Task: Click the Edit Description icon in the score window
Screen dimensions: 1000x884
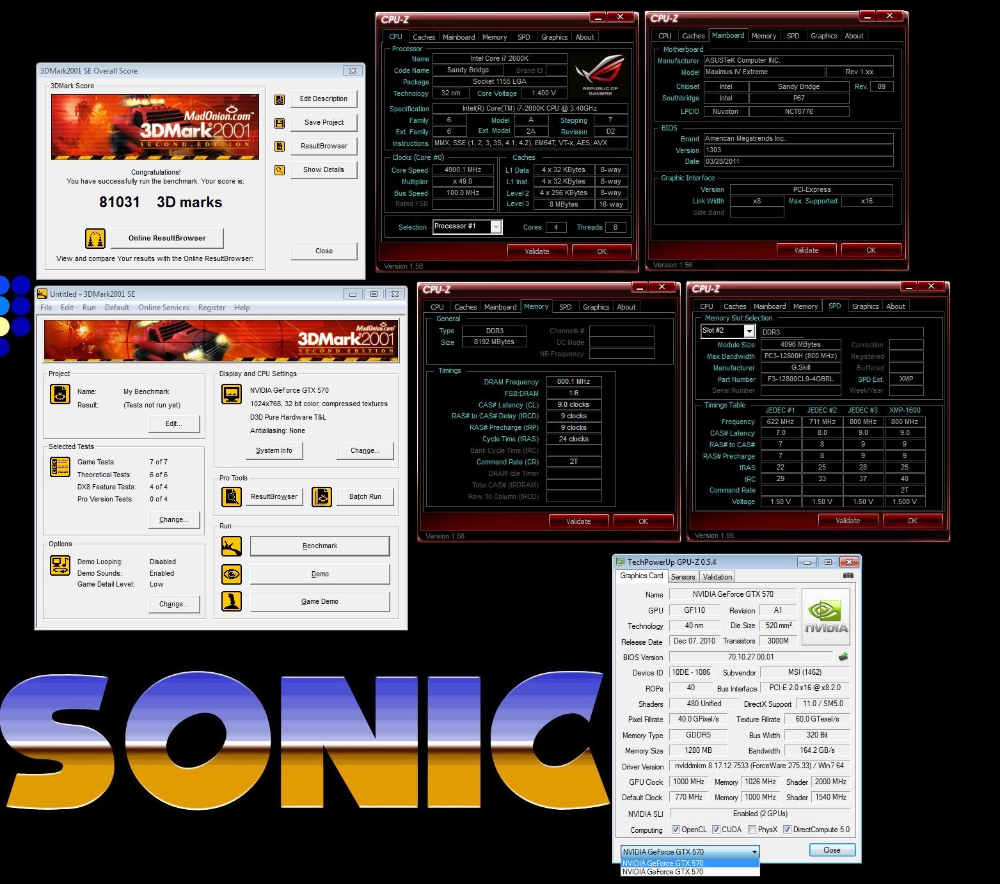Action: pos(280,99)
